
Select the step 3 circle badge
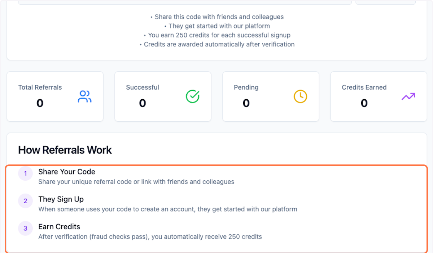pos(25,228)
